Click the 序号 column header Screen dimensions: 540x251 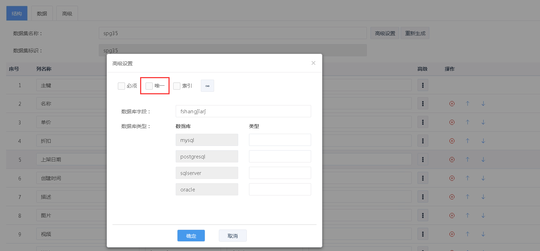click(x=14, y=69)
